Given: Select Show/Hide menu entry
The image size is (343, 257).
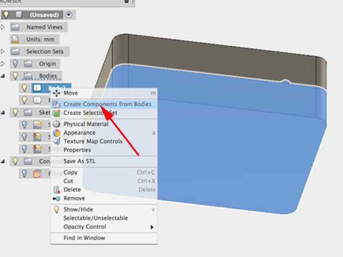Looking at the screenshot, I should [103, 210].
